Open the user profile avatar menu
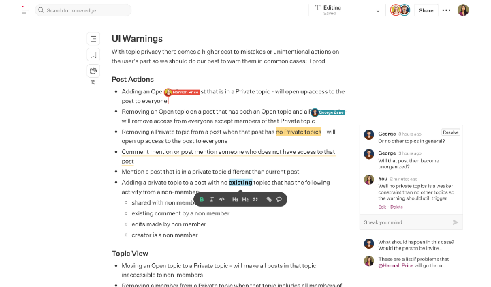 click(463, 10)
